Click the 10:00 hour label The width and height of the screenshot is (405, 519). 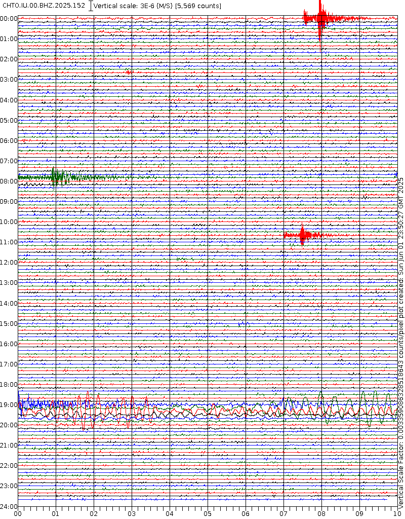click(x=9, y=222)
